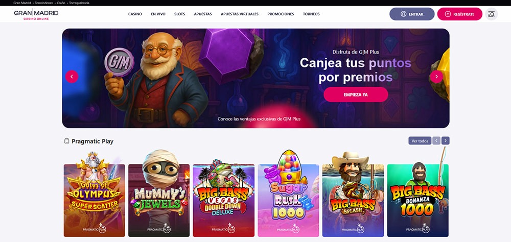Screen dimensions: 511x242
Task: Open the Torrelodones link in top bar
Action: click(43, 3)
